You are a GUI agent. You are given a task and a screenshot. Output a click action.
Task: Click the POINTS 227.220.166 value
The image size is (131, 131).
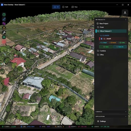coord(82,127)
